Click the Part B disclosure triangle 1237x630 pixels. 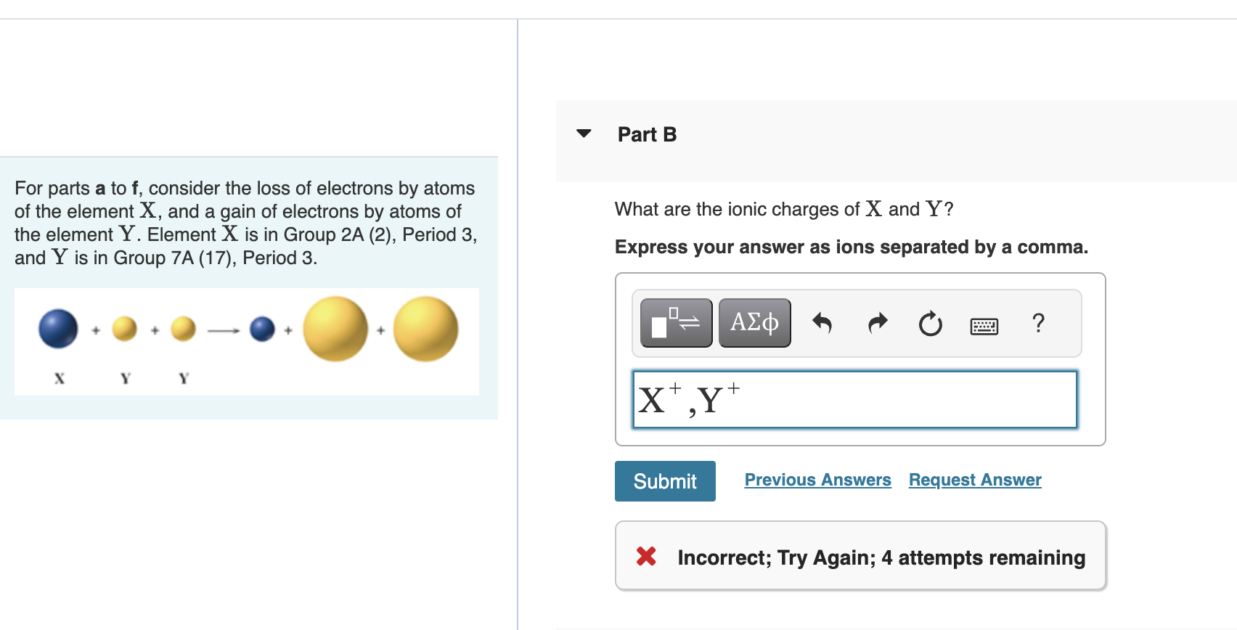click(x=584, y=134)
